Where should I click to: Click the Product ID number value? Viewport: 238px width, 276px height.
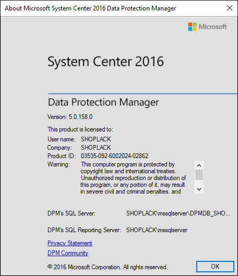[115, 156]
